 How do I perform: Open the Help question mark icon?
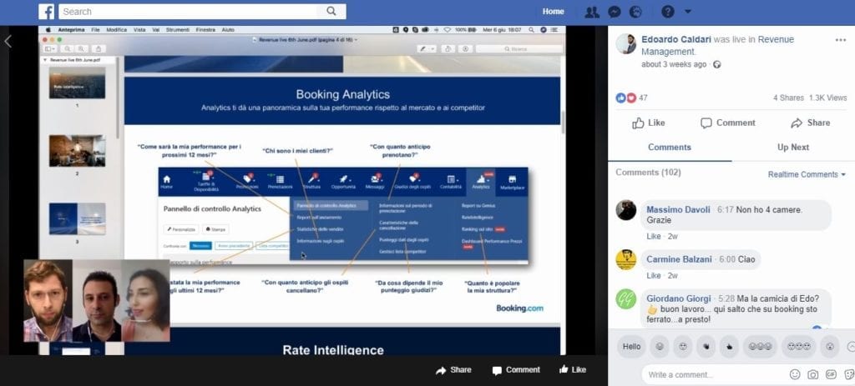point(667,12)
